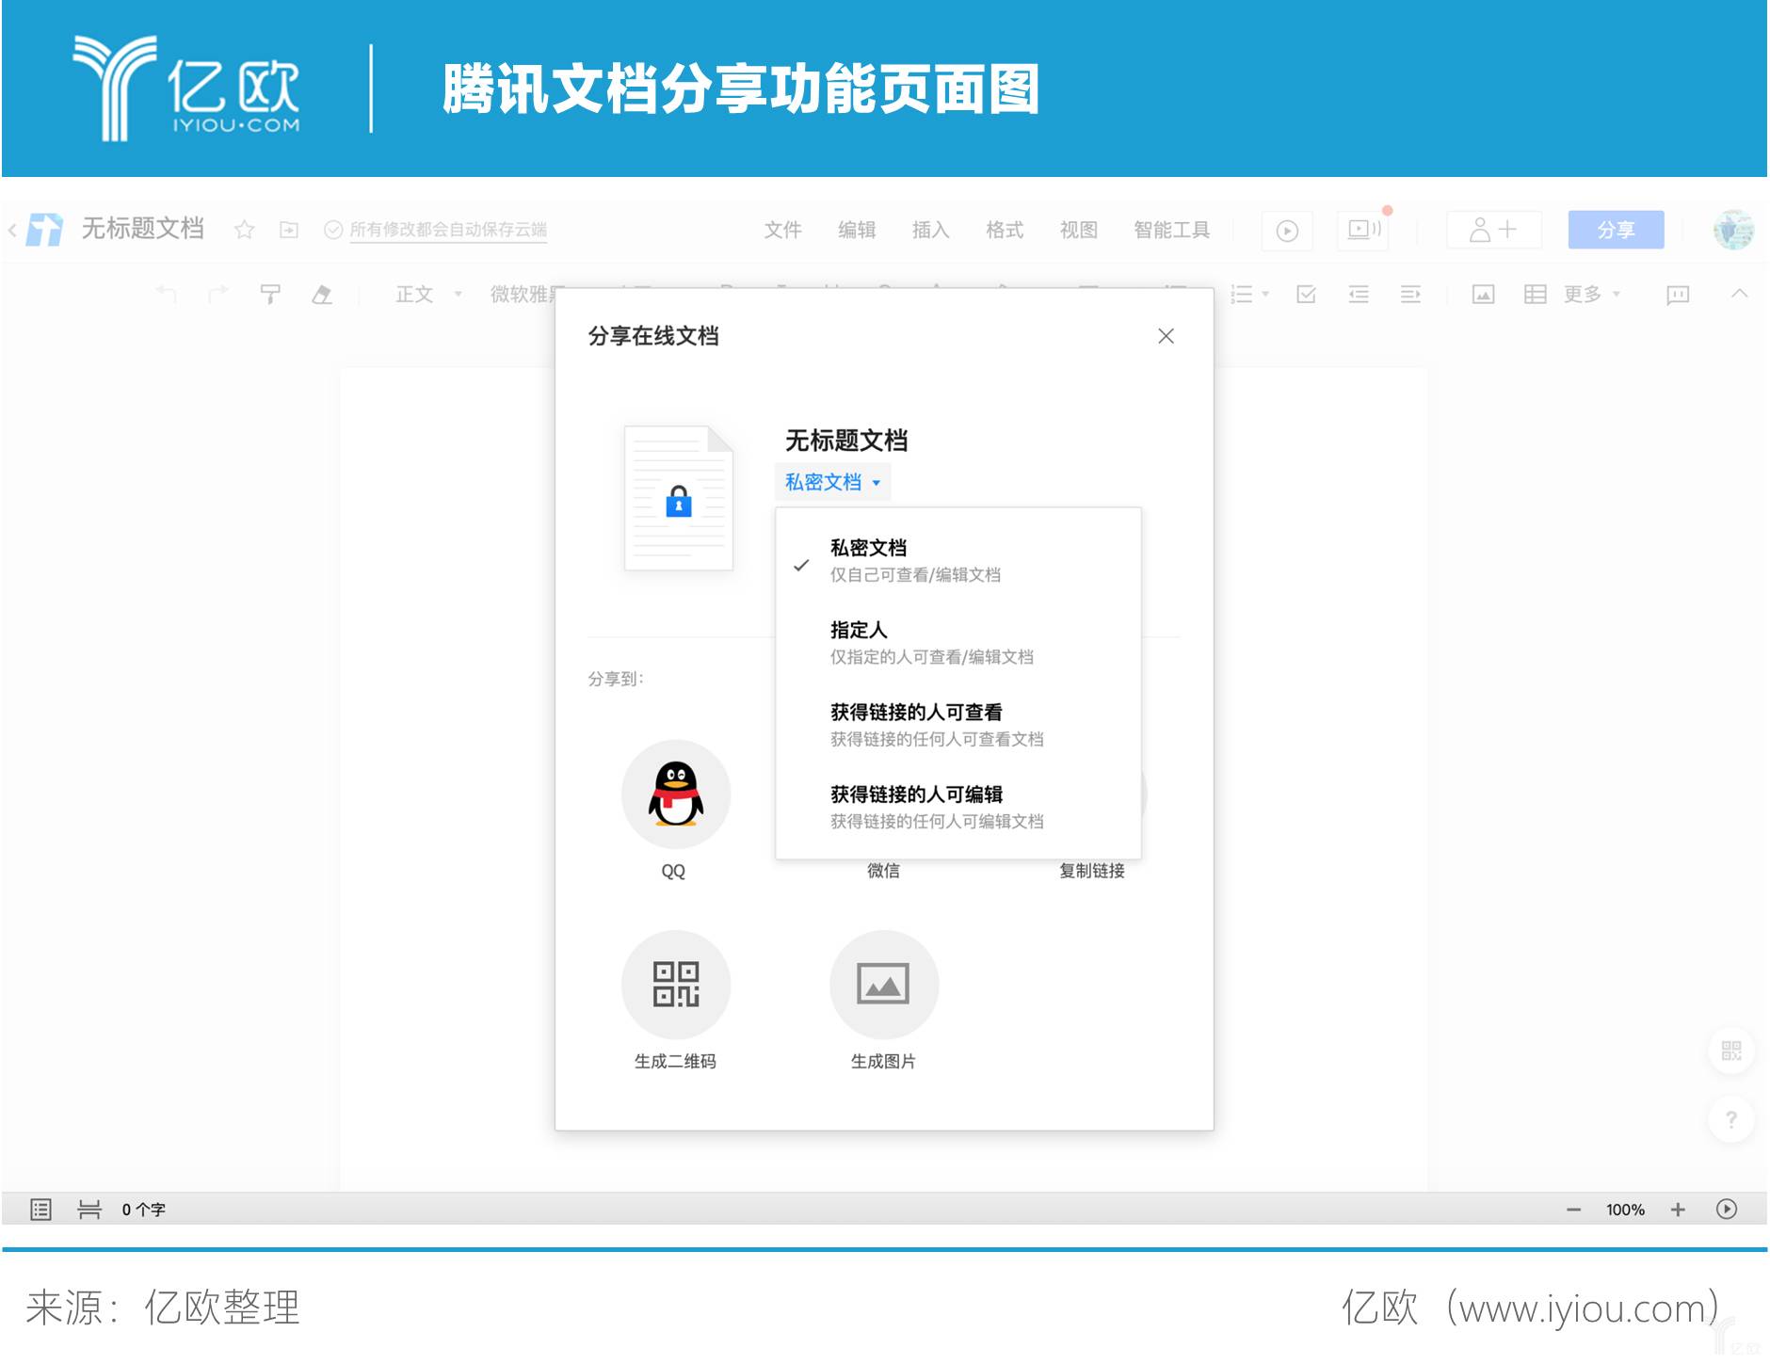
Task: Open the 文件 menu
Action: [782, 230]
